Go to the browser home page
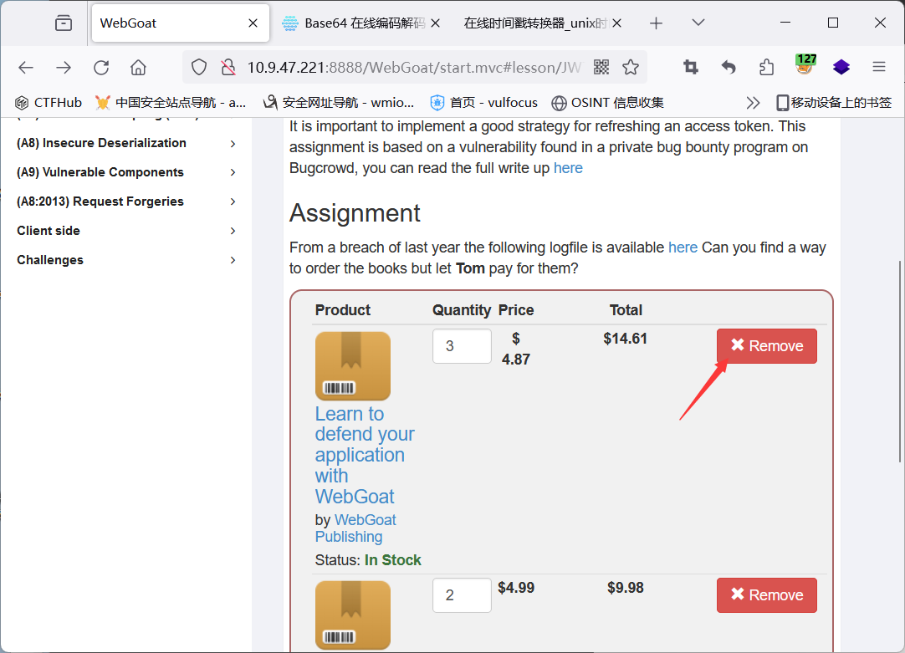Image resolution: width=905 pixels, height=653 pixels. click(138, 68)
